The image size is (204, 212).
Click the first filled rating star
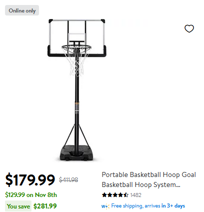click(104, 195)
